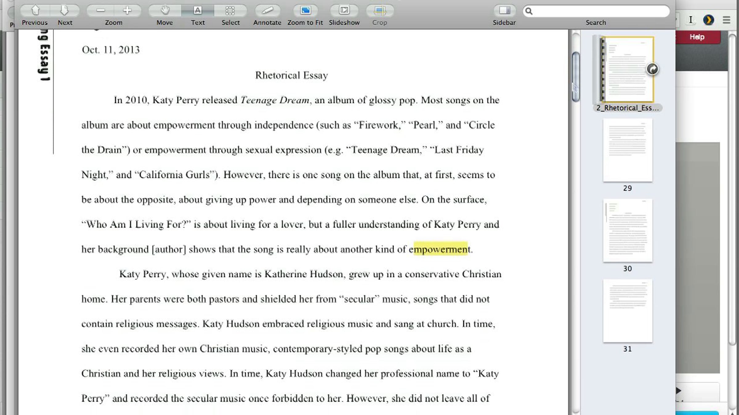The width and height of the screenshot is (739, 415).
Task: Open page 29 thumbnail in sidebar
Action: (628, 150)
